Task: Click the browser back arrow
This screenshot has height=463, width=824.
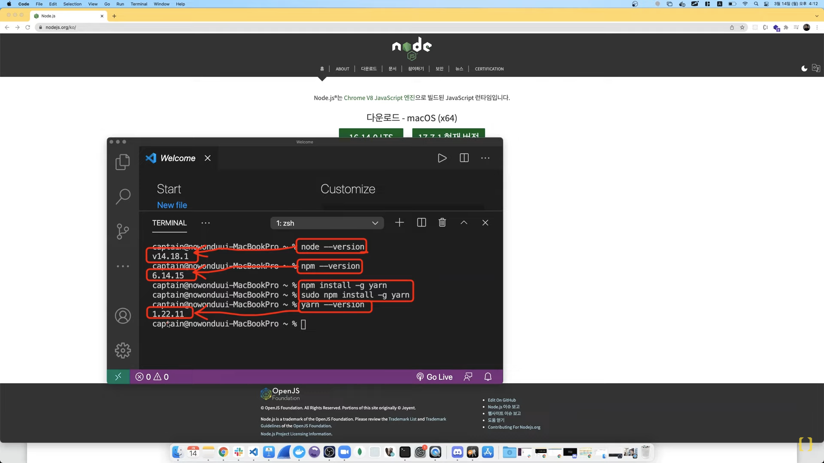Action: (7, 27)
